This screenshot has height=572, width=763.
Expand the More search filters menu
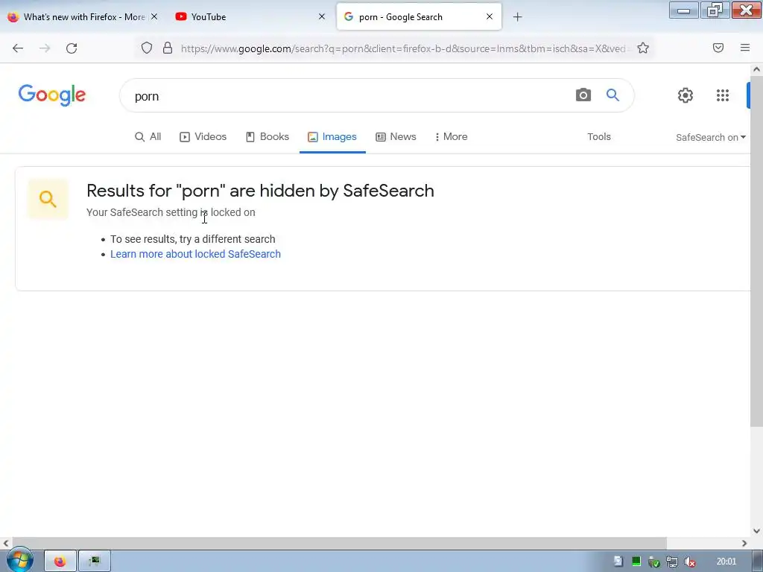pyautogui.click(x=451, y=137)
